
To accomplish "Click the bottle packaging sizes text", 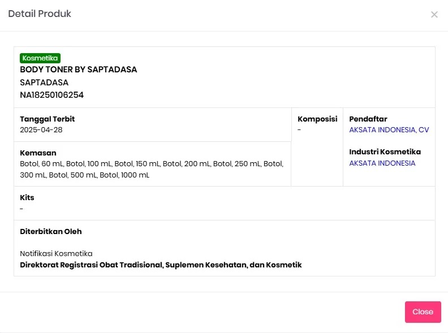I will point(151,169).
